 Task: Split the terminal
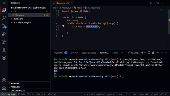point(149,53)
